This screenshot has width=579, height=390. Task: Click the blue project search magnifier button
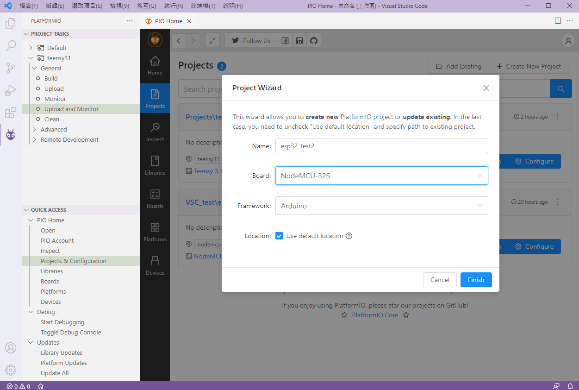tap(561, 88)
